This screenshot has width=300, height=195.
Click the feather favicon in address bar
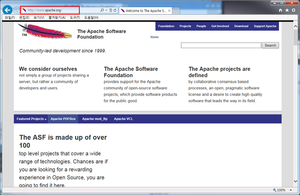pyautogui.click(x=24, y=10)
